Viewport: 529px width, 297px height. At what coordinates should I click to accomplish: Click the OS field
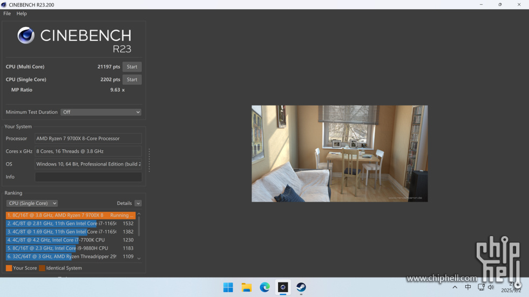(x=88, y=164)
